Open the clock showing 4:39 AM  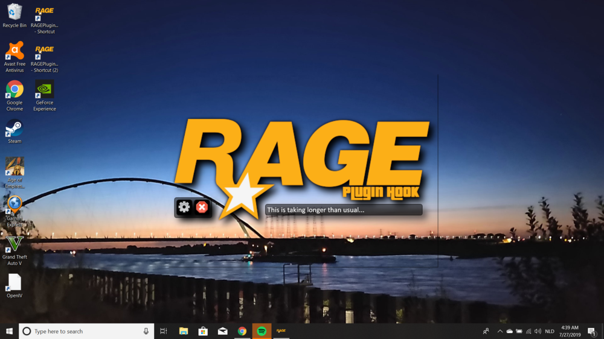tap(570, 331)
